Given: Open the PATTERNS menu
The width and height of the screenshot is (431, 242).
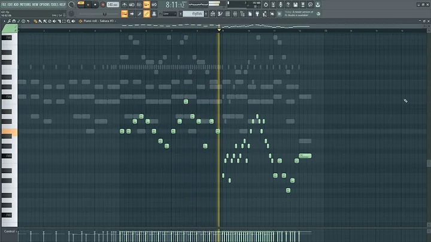Looking at the screenshot, I should [x=25, y=4].
